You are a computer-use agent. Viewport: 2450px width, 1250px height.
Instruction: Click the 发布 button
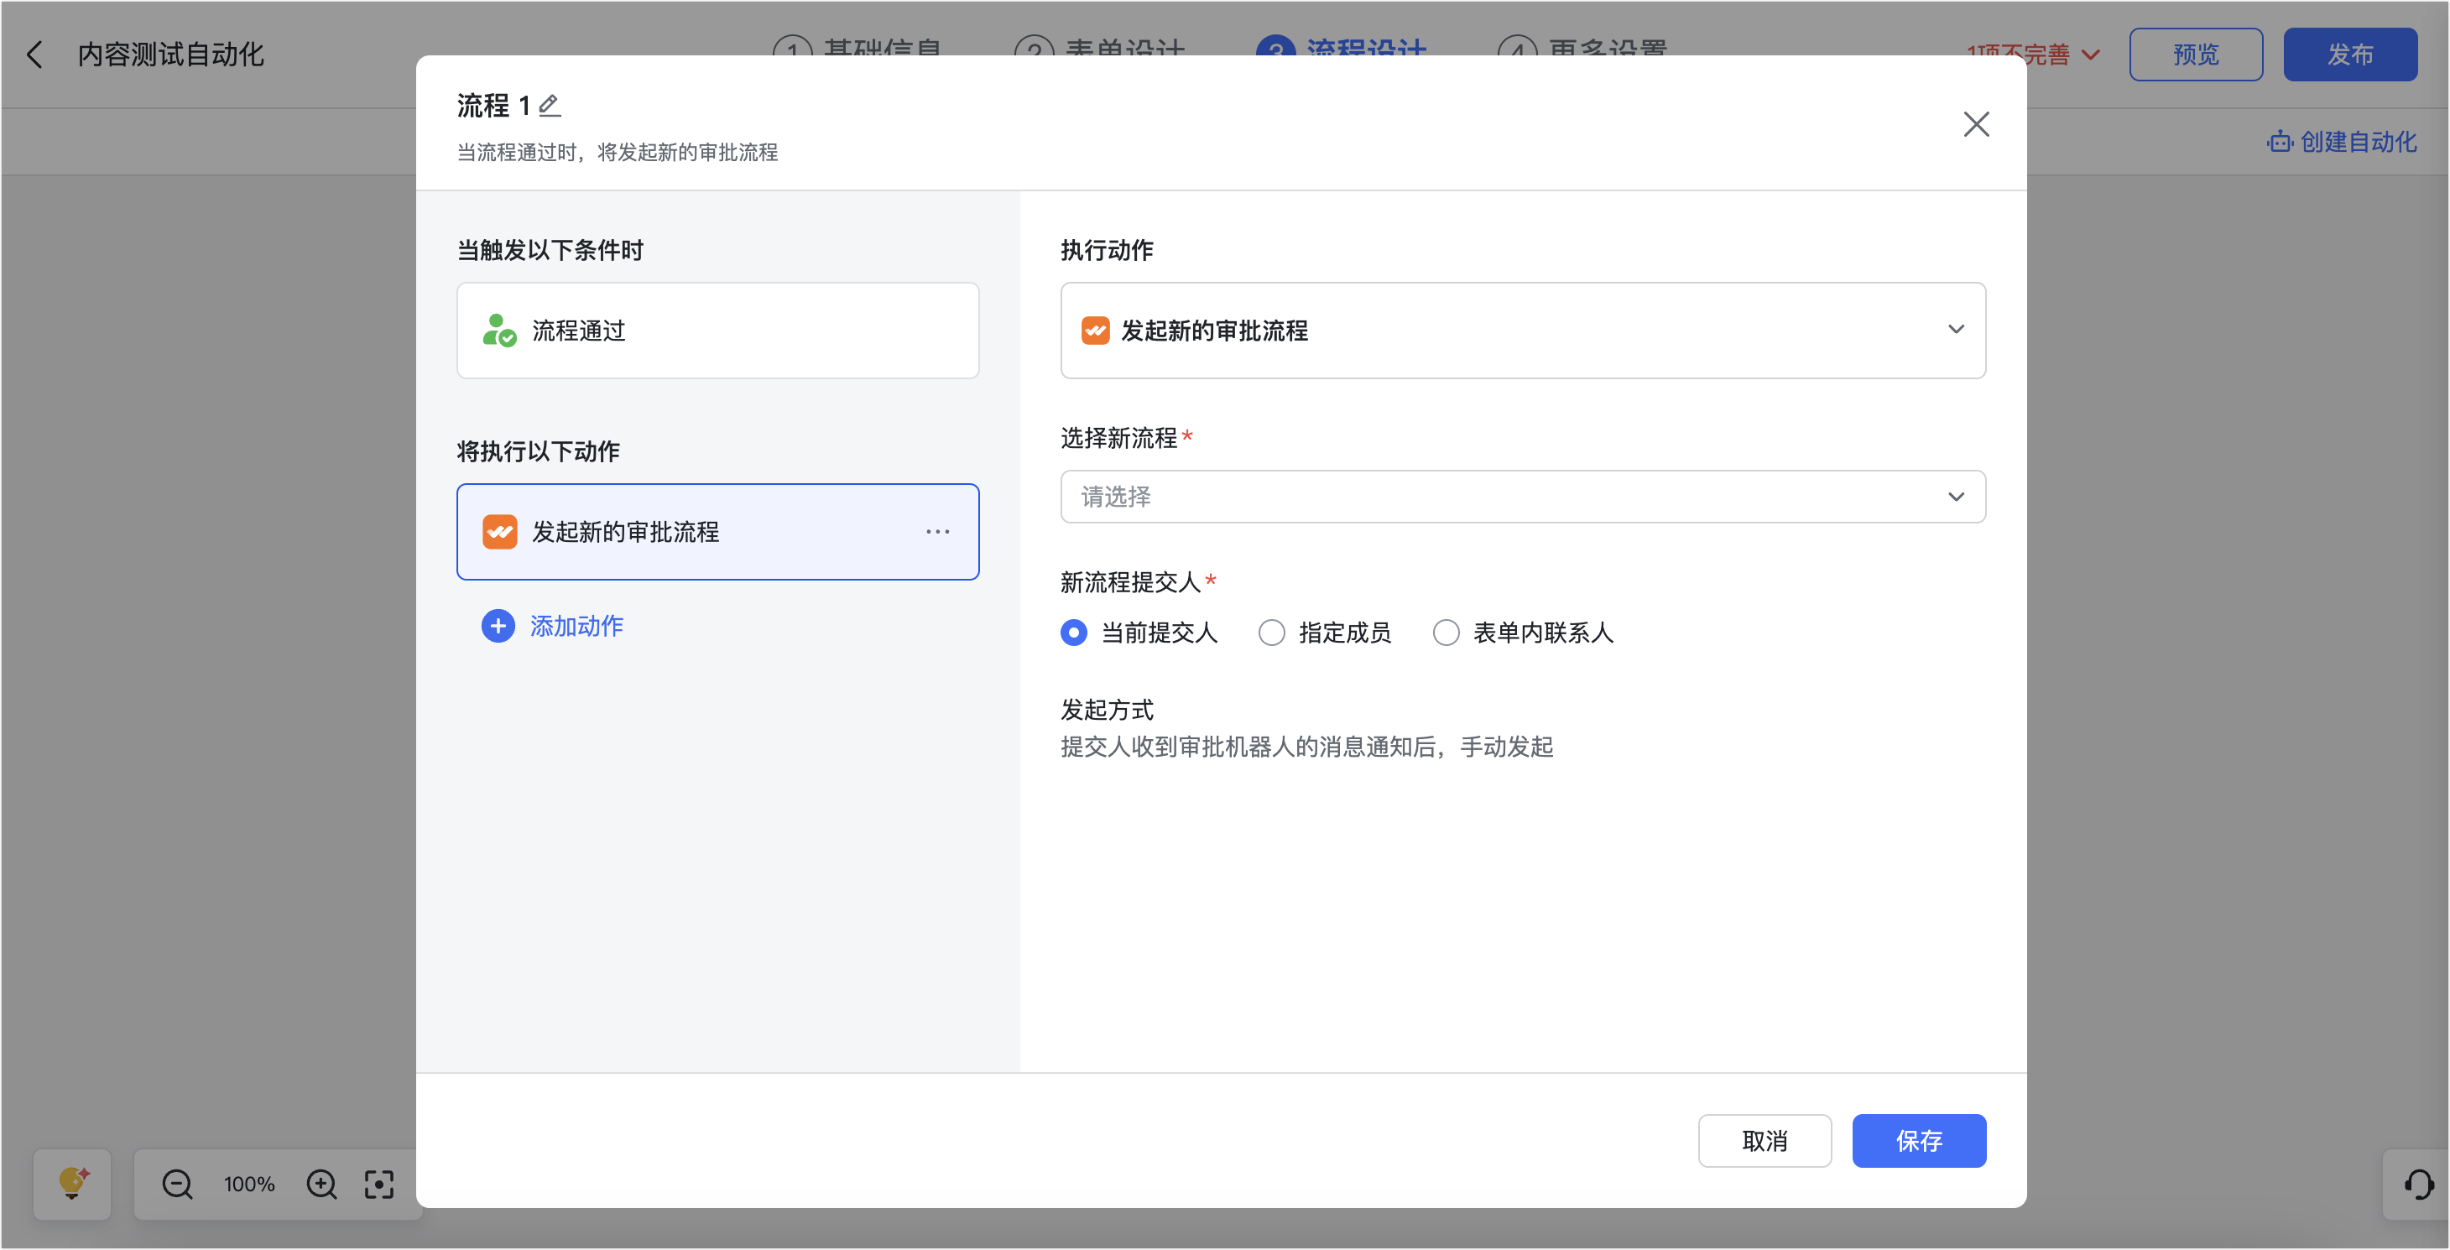tap(2349, 55)
